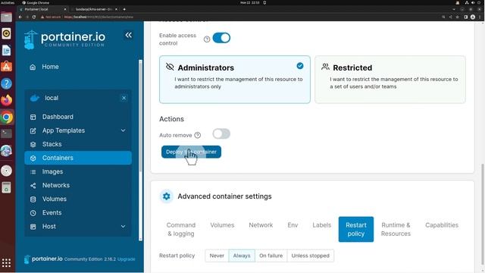Screen dimensions: 485x273
Task: Open Ubuntu Software from dock
Action: tap(6, 67)
